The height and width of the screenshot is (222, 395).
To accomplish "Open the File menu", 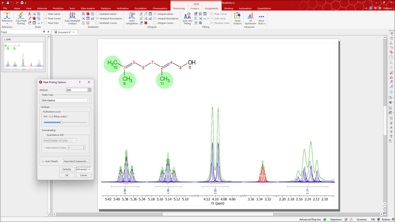I will pyautogui.click(x=5, y=8).
